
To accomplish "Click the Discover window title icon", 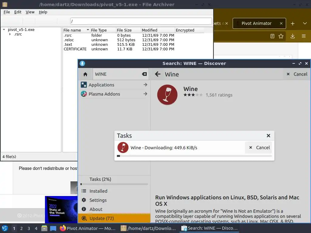I will click(x=82, y=63).
